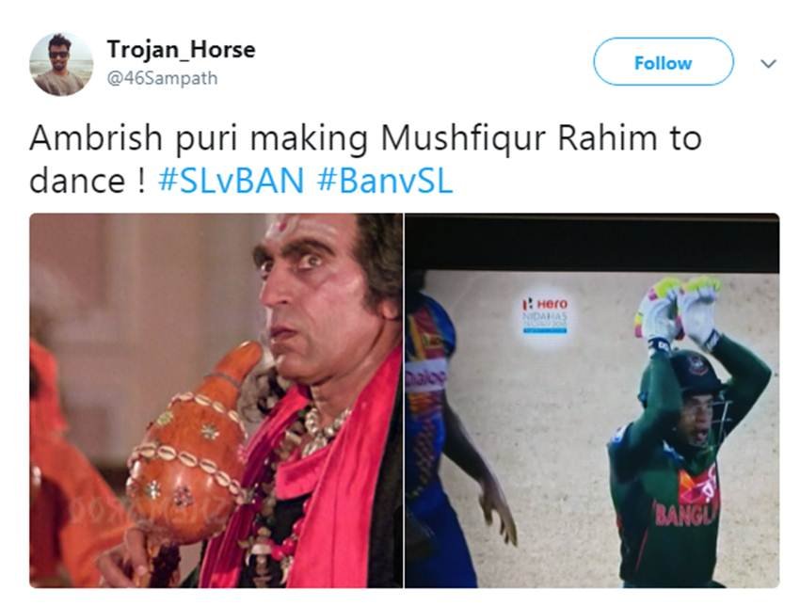Open Trojan_Horse profile avatar picture
Image resolution: width=800 pixels, height=606 pixels.
(61, 64)
